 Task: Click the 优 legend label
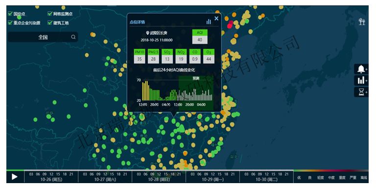[x=299, y=178]
